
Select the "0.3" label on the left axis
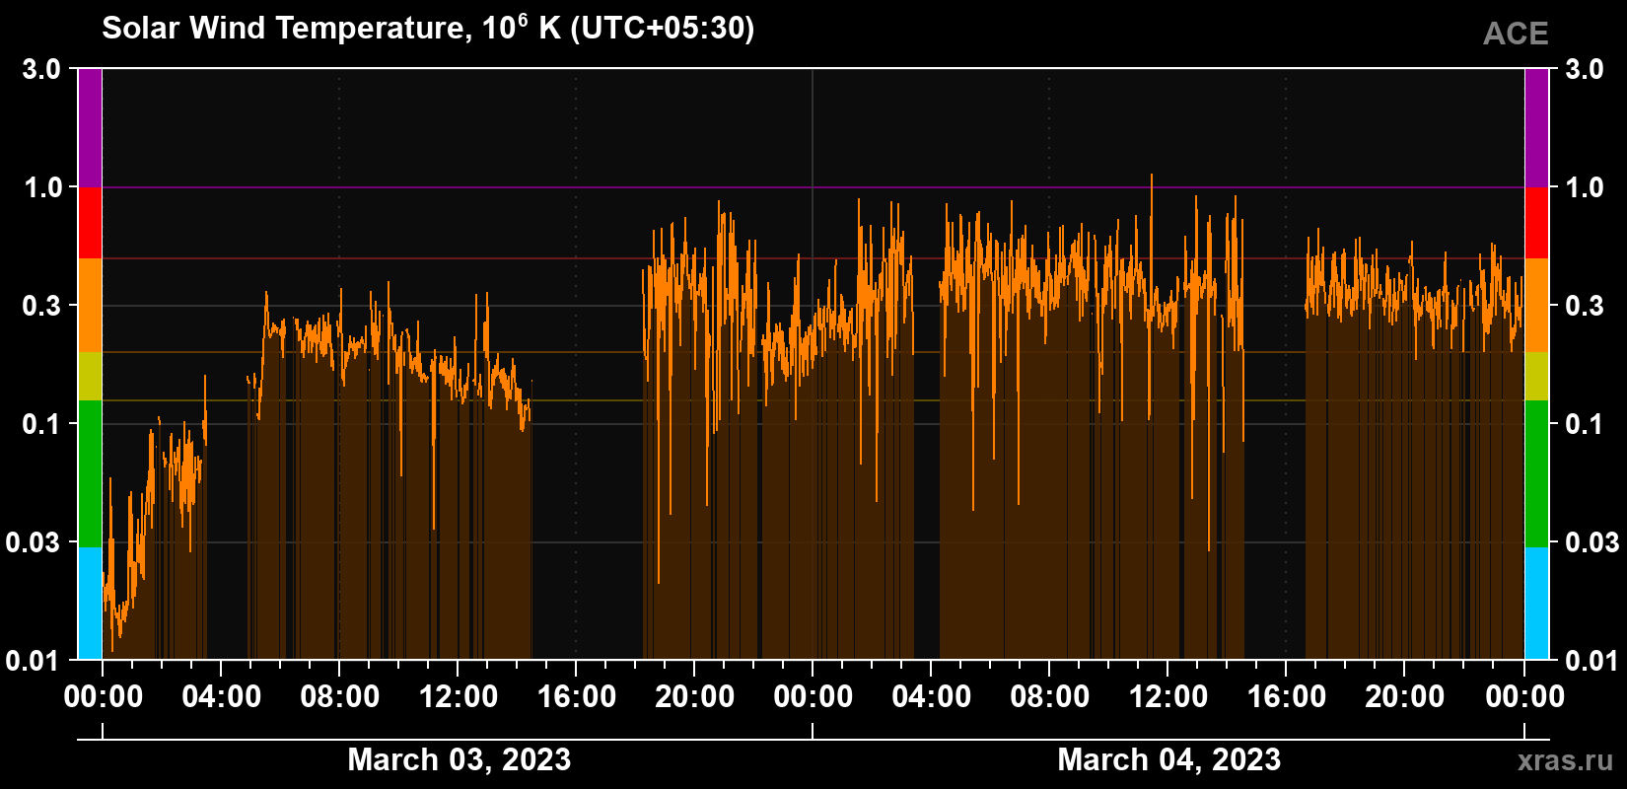tap(42, 306)
